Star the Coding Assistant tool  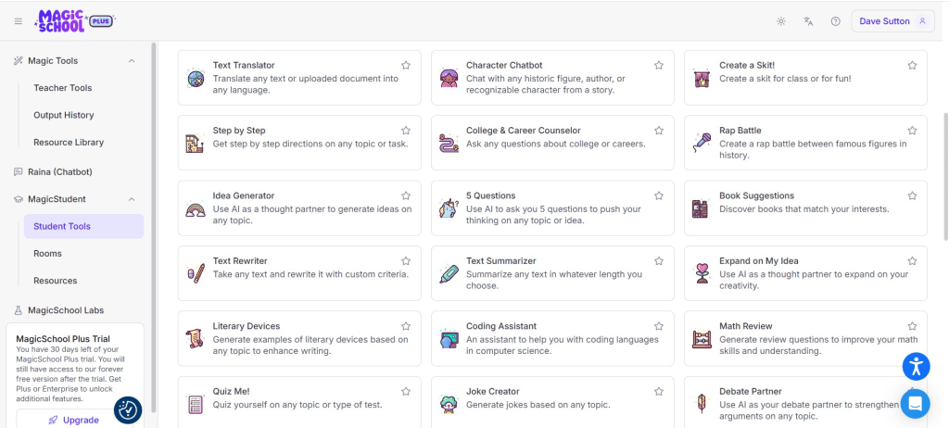click(659, 326)
